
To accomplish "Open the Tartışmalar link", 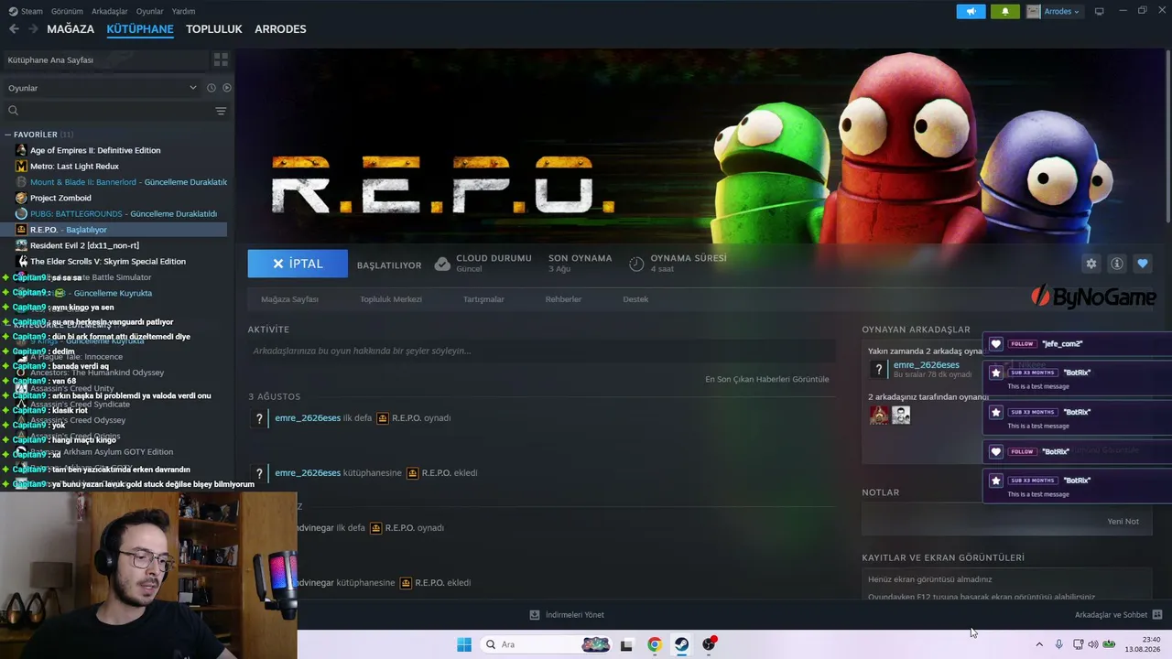I will 483,299.
